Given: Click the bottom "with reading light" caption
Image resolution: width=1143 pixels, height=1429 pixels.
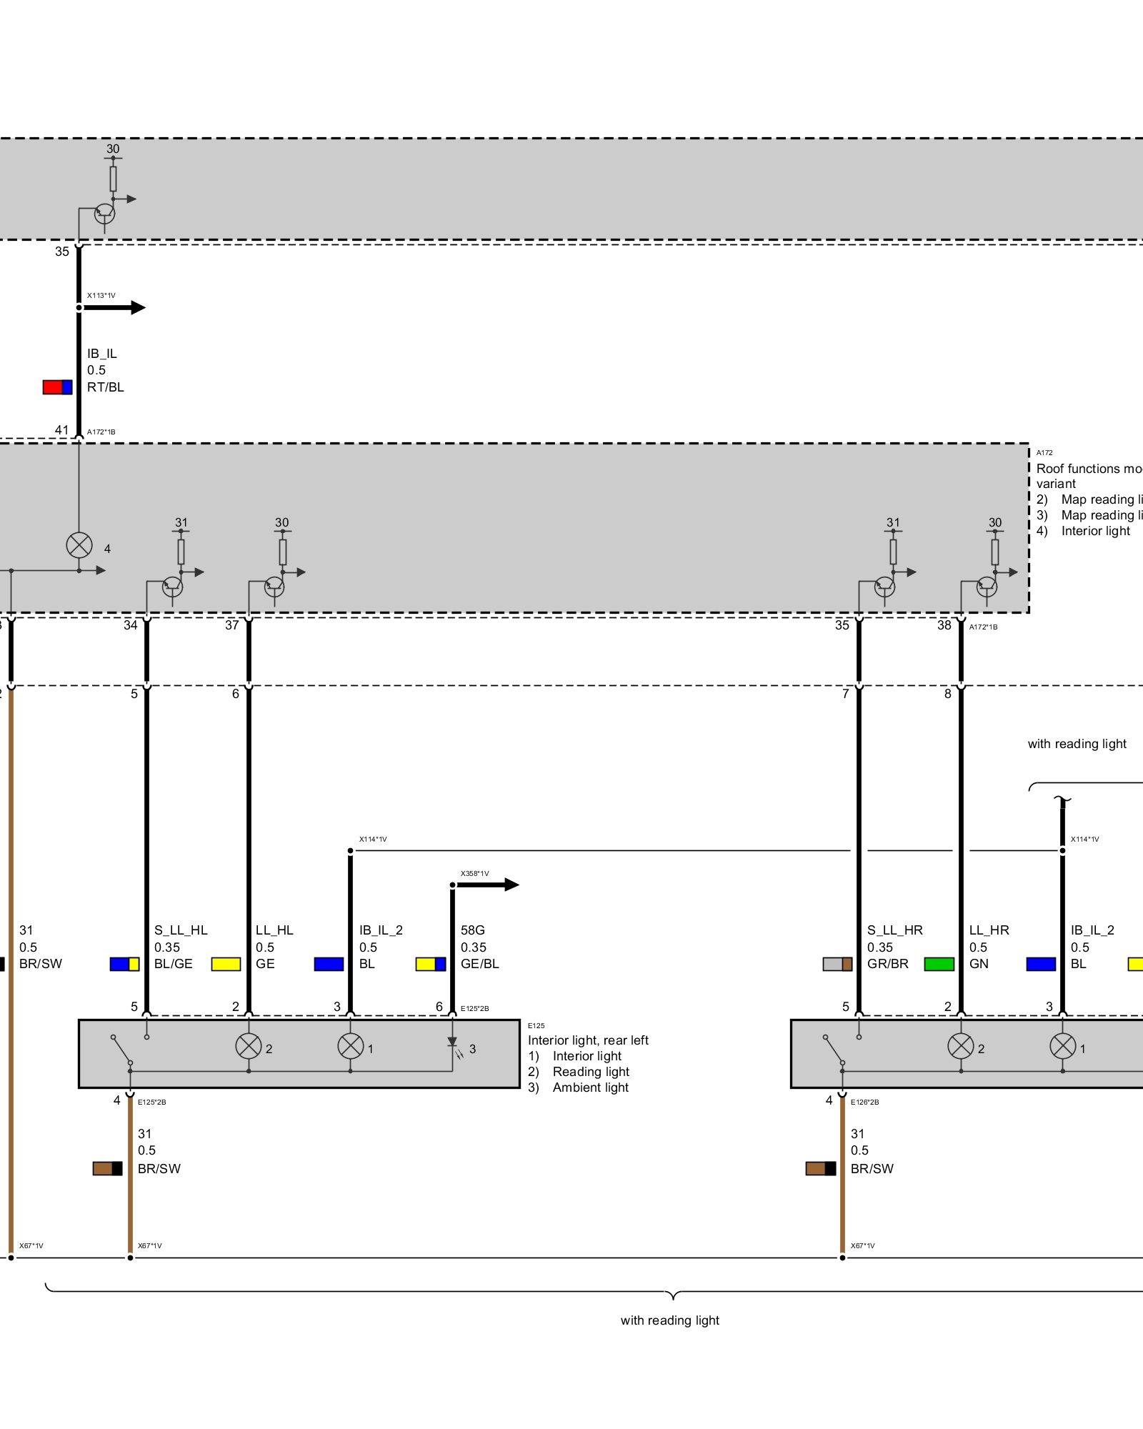Looking at the screenshot, I should [669, 1320].
